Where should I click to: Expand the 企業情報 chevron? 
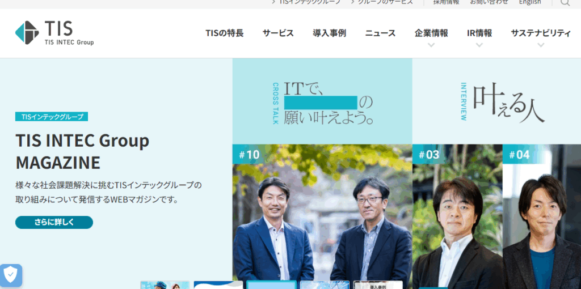point(431,45)
